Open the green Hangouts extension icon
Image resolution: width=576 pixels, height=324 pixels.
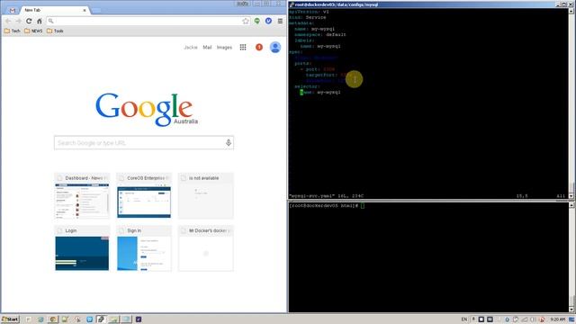point(257,22)
